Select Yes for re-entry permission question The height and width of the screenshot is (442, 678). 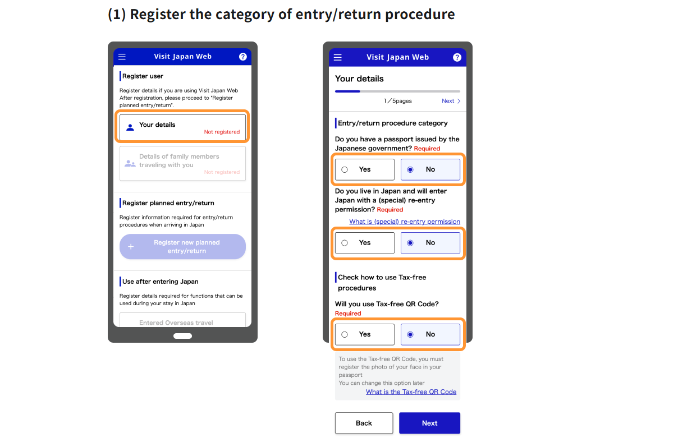click(x=364, y=243)
